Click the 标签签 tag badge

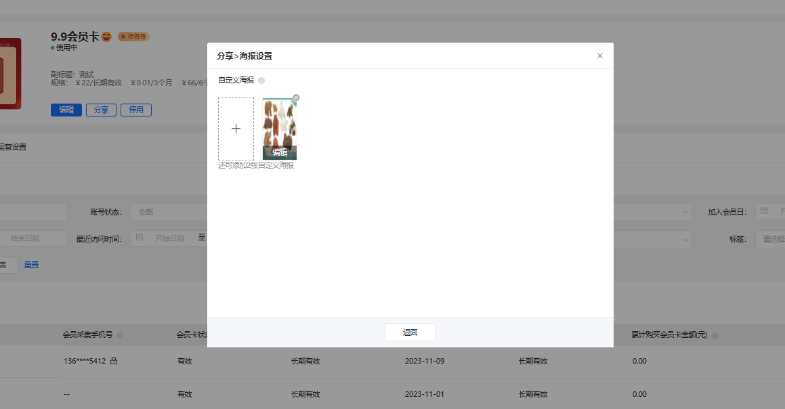[x=133, y=37]
